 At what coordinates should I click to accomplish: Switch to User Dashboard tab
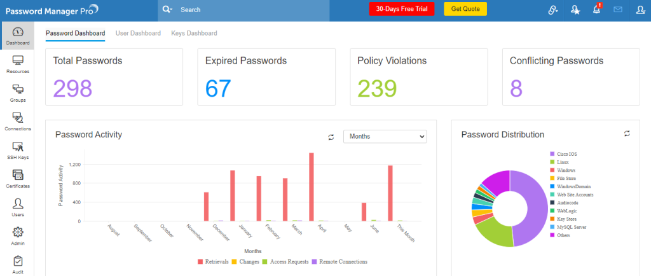(138, 33)
